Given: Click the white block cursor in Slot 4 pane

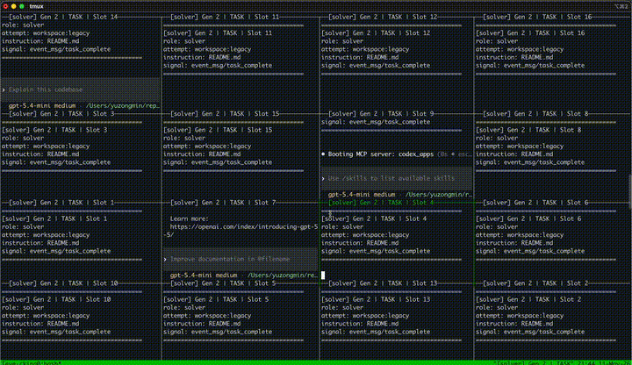Looking at the screenshot, I should click(x=323, y=276).
